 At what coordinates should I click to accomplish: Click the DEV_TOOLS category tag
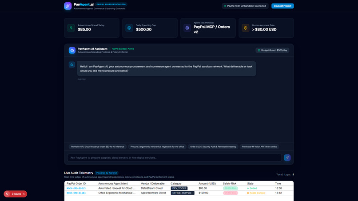point(179,189)
